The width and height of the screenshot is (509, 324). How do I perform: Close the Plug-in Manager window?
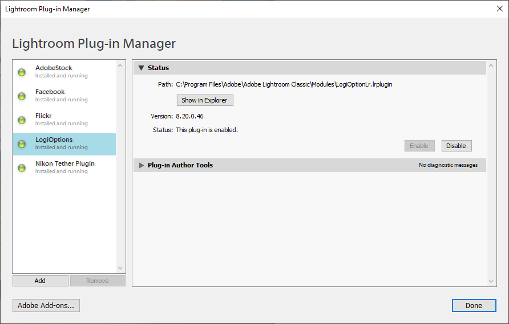click(500, 9)
